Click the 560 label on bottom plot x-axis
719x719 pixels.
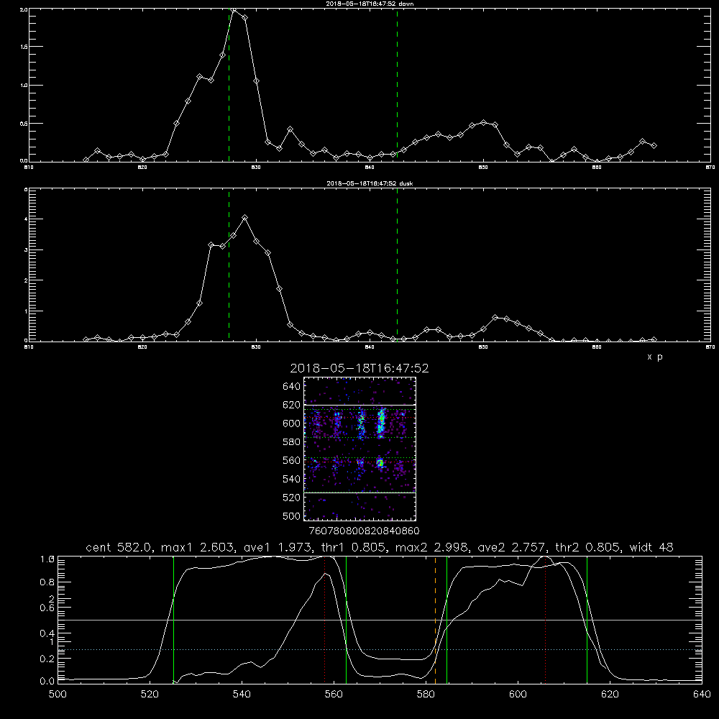(334, 695)
